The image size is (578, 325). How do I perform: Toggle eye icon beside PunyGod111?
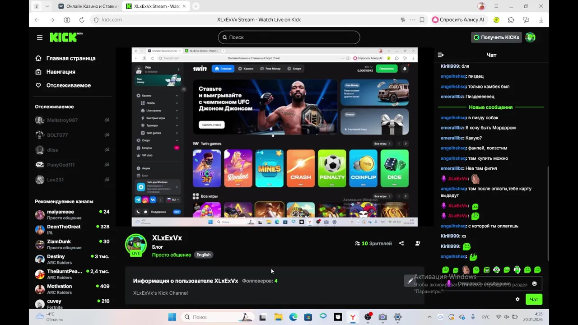click(x=107, y=165)
